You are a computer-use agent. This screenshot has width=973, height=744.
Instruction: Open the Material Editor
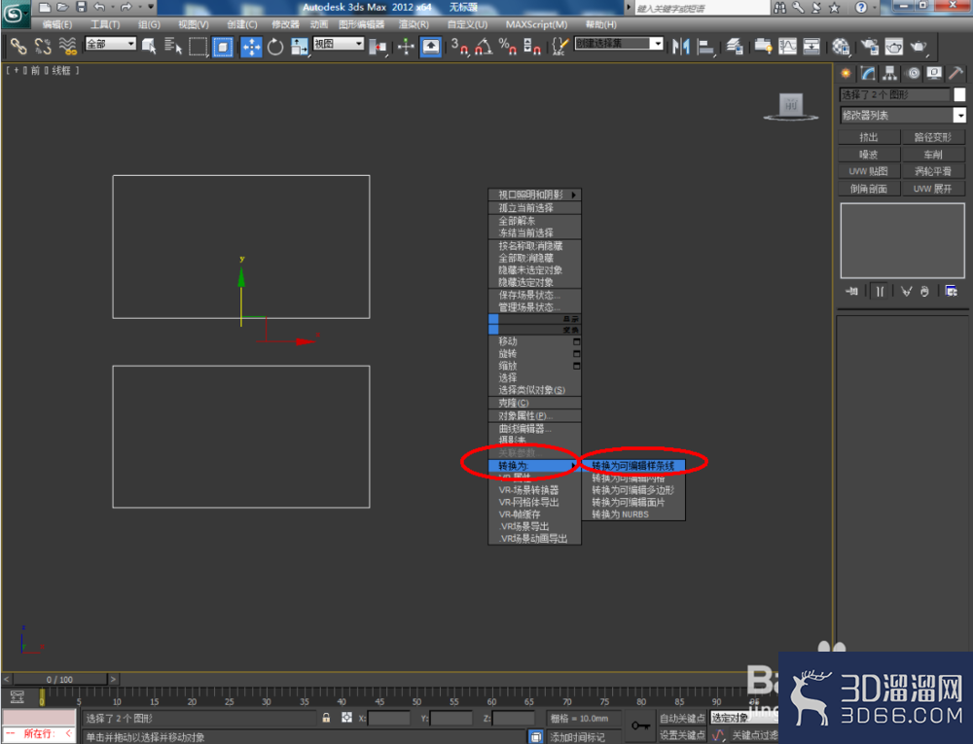click(x=841, y=47)
